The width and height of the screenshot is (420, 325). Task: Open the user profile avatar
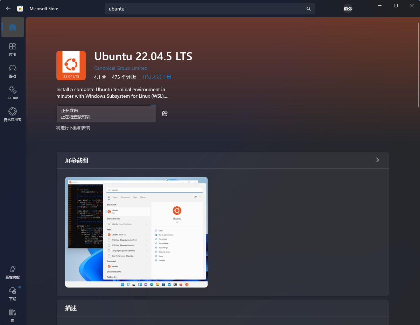[x=348, y=8]
